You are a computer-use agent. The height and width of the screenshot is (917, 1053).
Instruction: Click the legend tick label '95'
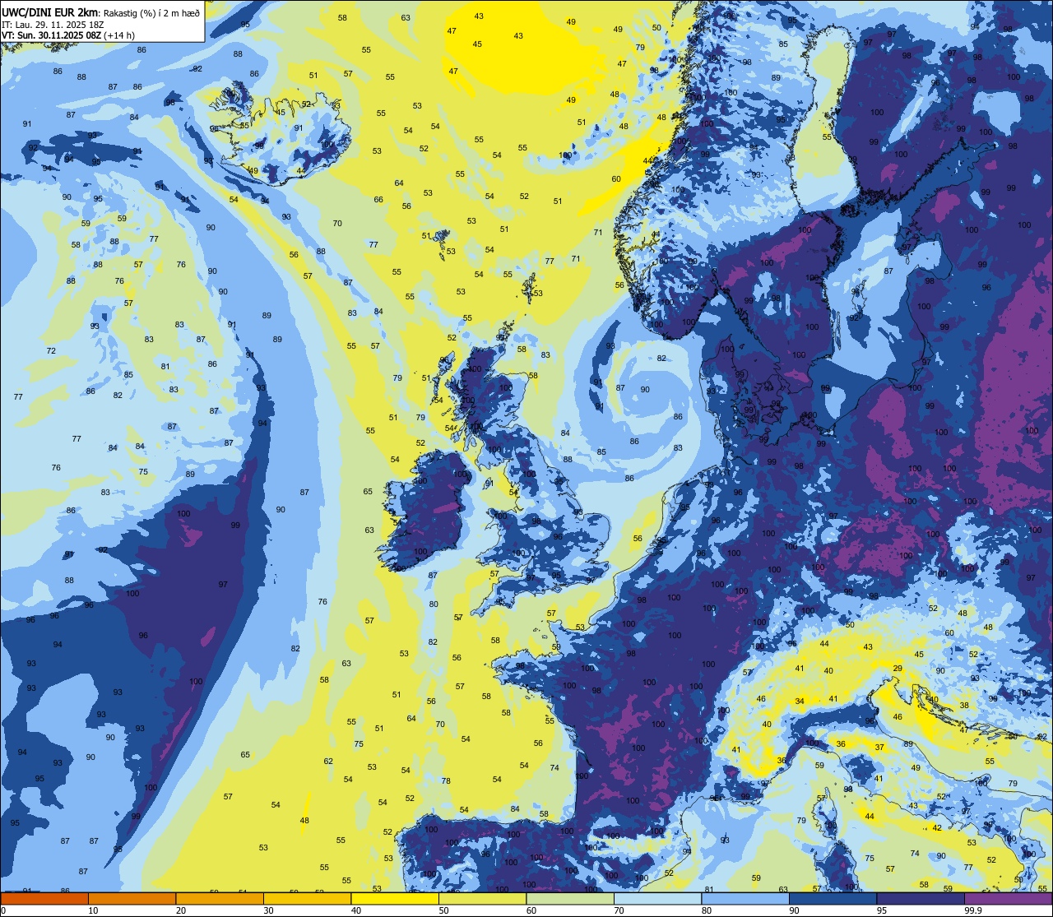tap(882, 910)
